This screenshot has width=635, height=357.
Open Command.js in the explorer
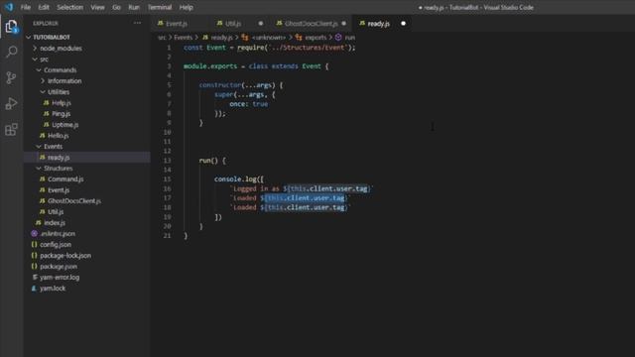65,179
